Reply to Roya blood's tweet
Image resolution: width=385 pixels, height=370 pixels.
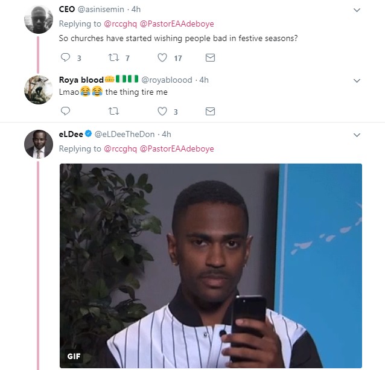(x=66, y=111)
